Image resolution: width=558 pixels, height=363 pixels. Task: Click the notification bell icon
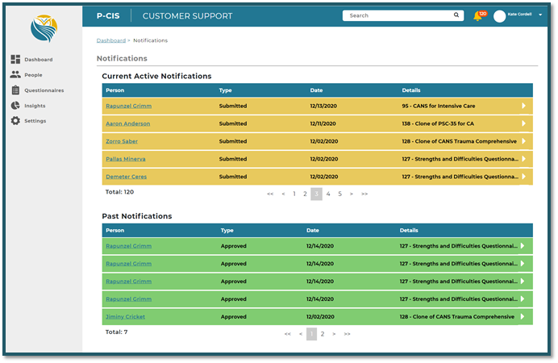[x=478, y=16]
